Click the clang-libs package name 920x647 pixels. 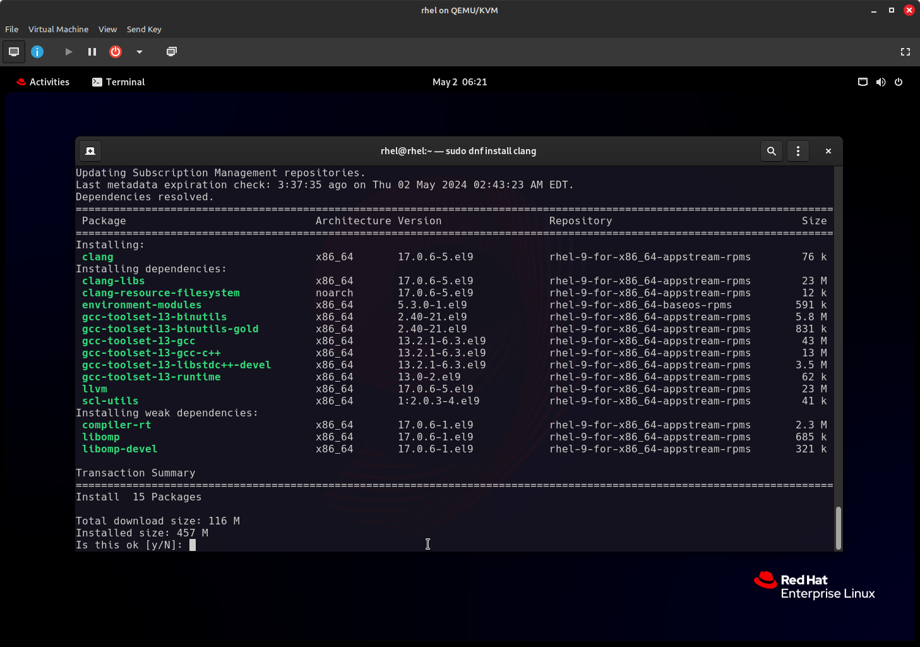114,281
